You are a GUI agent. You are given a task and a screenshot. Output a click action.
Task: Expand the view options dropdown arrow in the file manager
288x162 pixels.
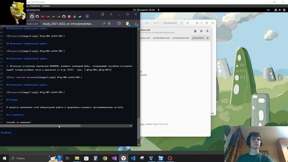201,23
